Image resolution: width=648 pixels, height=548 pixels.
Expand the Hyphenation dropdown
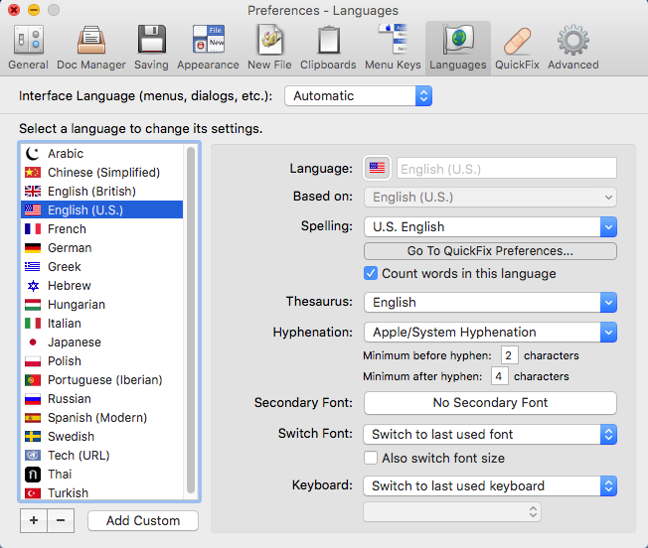click(490, 333)
